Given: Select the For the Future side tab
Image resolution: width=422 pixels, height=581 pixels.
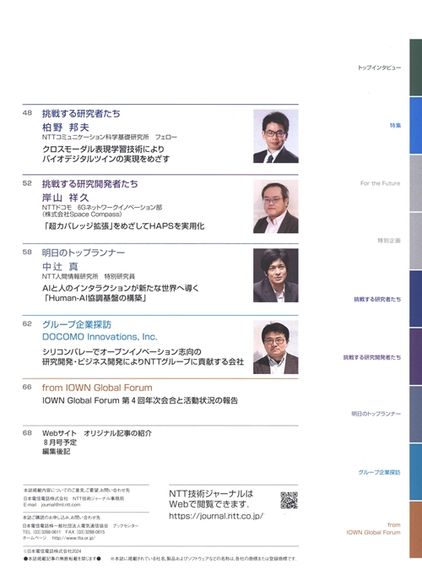Looking at the screenshot, I should [x=380, y=183].
